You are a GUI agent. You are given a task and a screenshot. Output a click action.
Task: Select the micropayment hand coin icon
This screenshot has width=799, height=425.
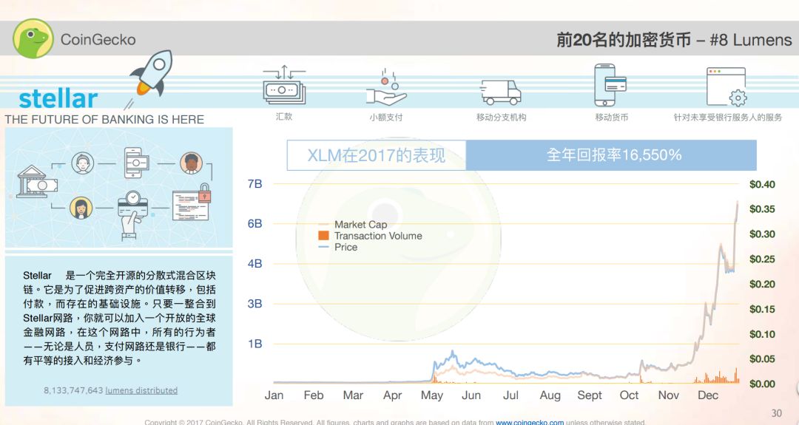pos(386,88)
